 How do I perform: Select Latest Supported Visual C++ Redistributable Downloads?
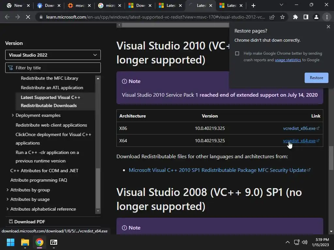click(51, 102)
